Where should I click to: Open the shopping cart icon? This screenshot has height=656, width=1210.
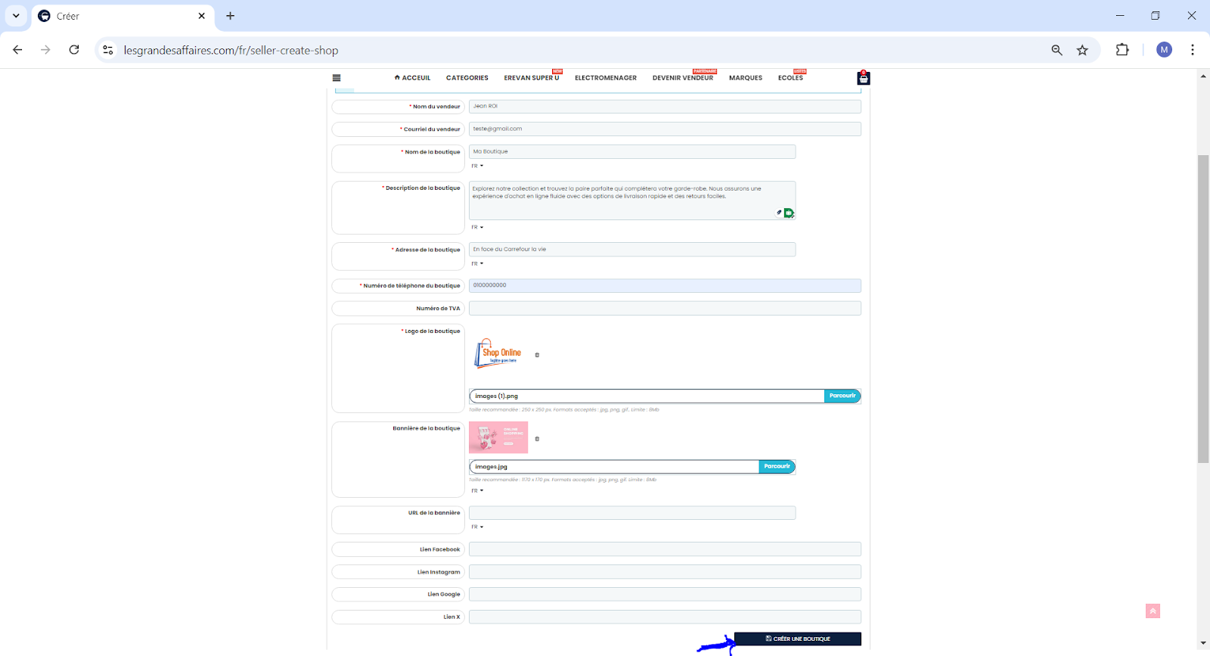[864, 78]
